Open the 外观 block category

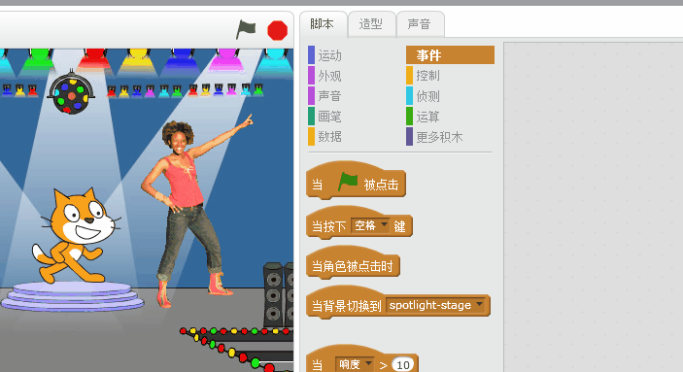(x=329, y=76)
